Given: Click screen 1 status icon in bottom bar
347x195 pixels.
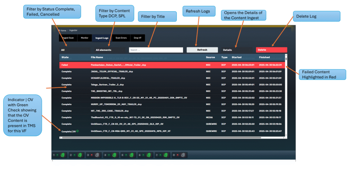Looking at the screenshot, I should (x=63, y=155).
